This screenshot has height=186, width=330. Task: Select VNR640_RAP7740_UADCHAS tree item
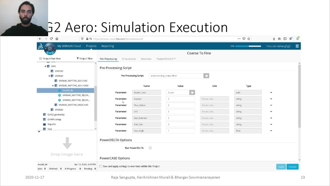click(73, 105)
